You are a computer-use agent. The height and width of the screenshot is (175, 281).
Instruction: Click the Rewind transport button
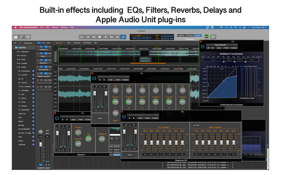coord(94,37)
